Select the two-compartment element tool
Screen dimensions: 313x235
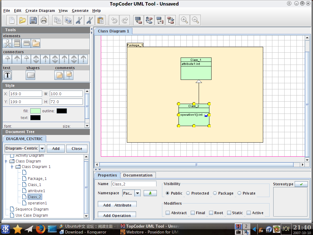click(26, 43)
